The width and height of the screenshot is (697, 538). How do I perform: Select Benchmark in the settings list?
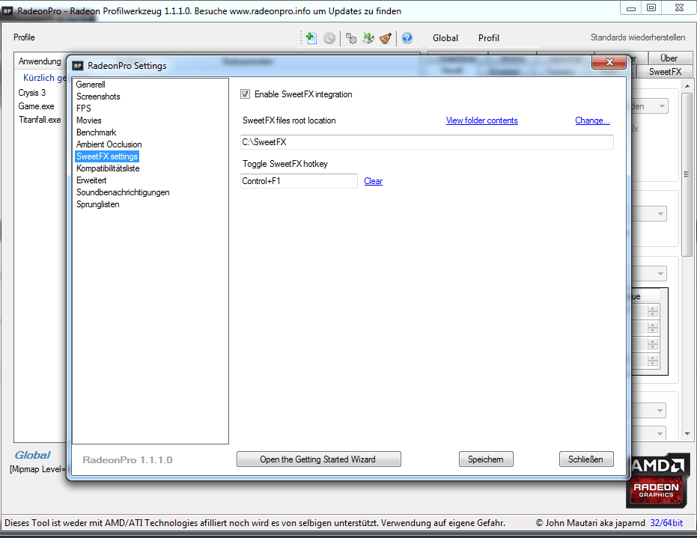coord(96,132)
